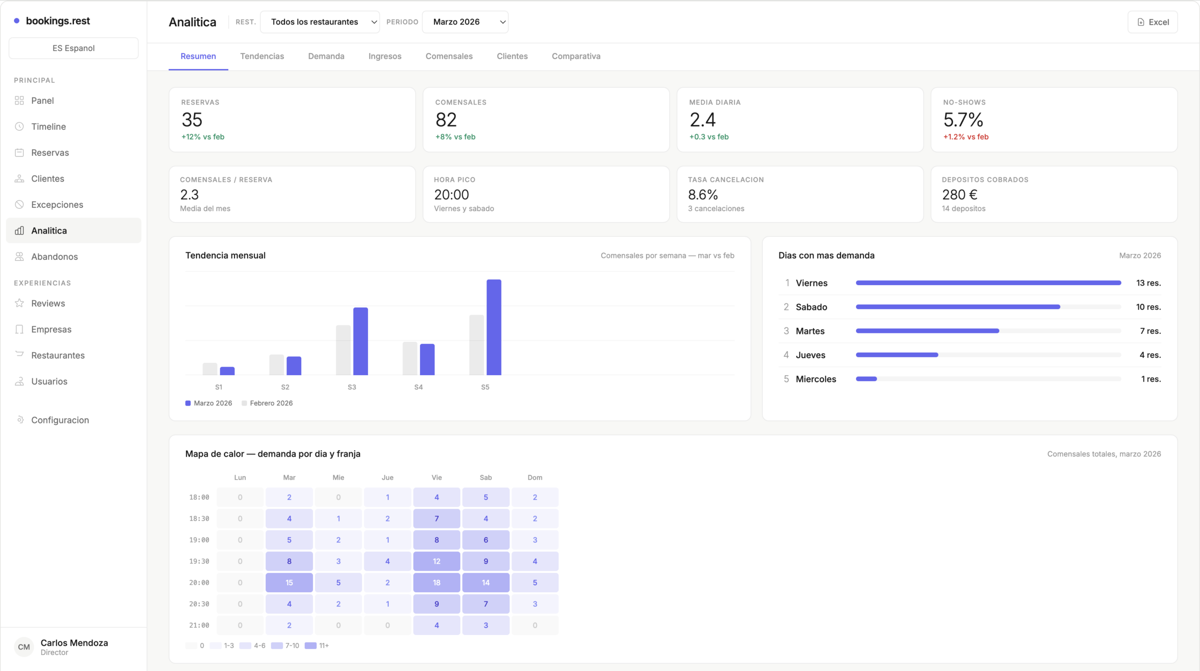This screenshot has width=1200, height=671.
Task: Click the Viernes 19:30 heatmap cell 12
Action: tap(436, 561)
